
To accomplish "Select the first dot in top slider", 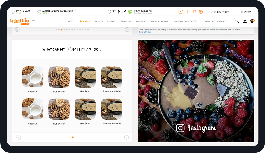I will (x=56, y=29).
